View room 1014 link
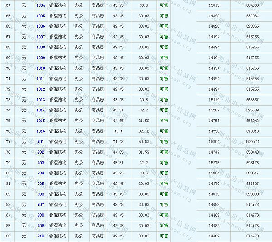 [41, 110]
